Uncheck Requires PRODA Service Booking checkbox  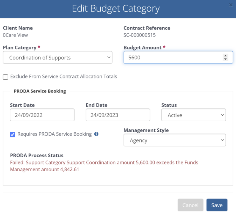[x=13, y=134]
